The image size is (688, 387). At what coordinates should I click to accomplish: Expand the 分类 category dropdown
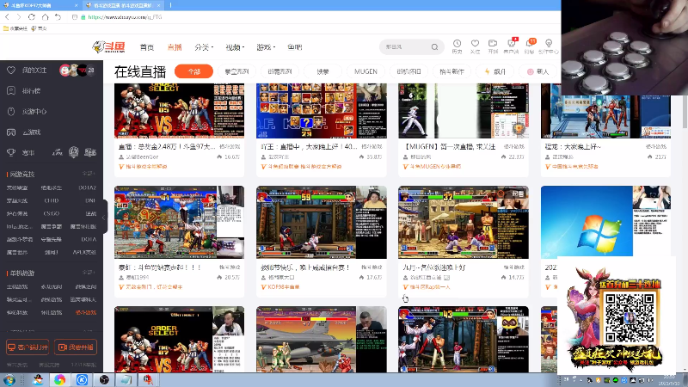tap(204, 47)
